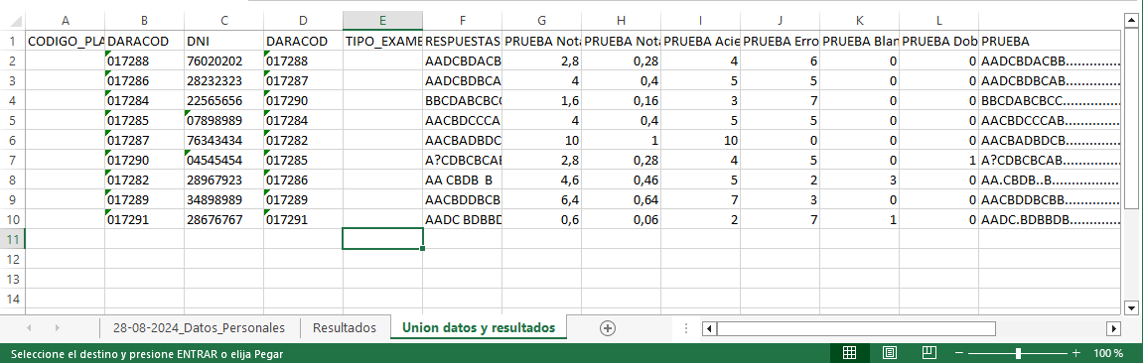Click the PRUEBA Erro header cell
This screenshot has height=363, width=1143.
tap(780, 42)
